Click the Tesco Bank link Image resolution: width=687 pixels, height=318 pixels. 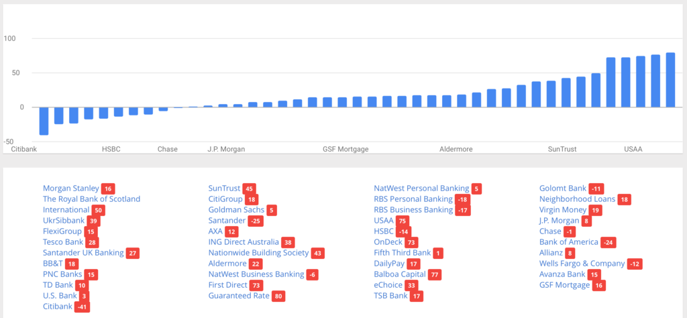(x=63, y=242)
